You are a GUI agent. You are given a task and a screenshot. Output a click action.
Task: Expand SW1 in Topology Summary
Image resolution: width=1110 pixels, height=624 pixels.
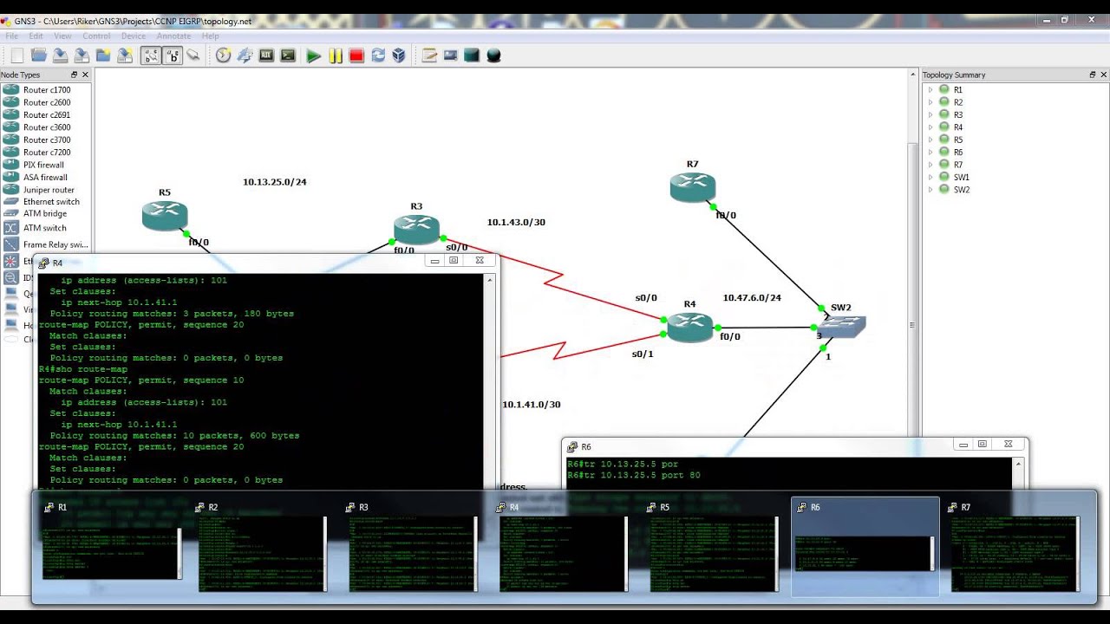(930, 177)
